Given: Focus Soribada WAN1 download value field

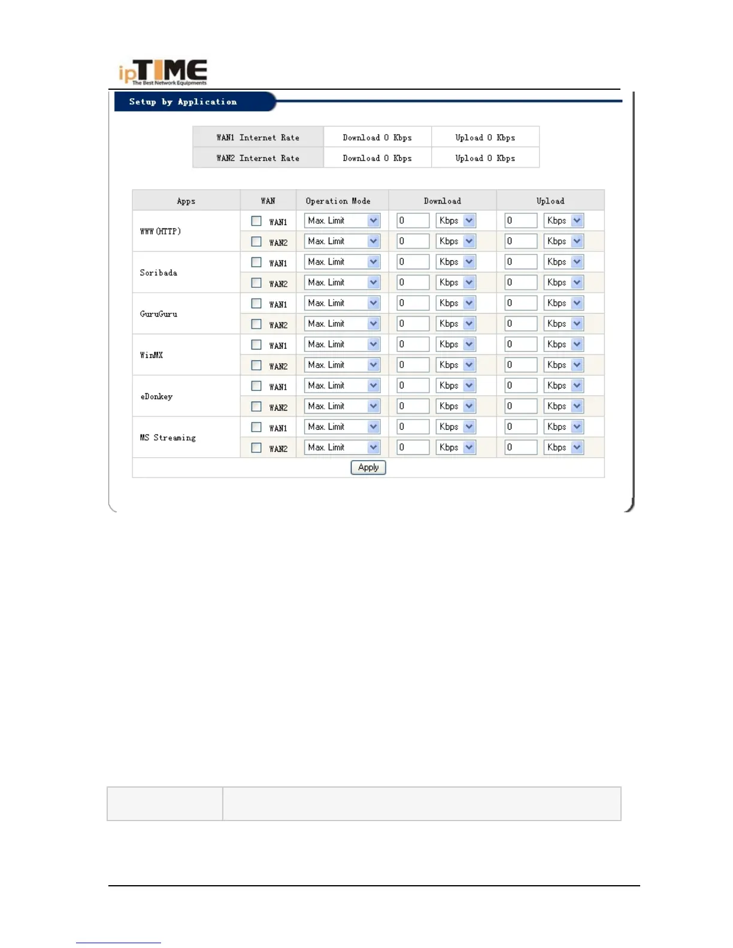Looking at the screenshot, I should pyautogui.click(x=413, y=262).
